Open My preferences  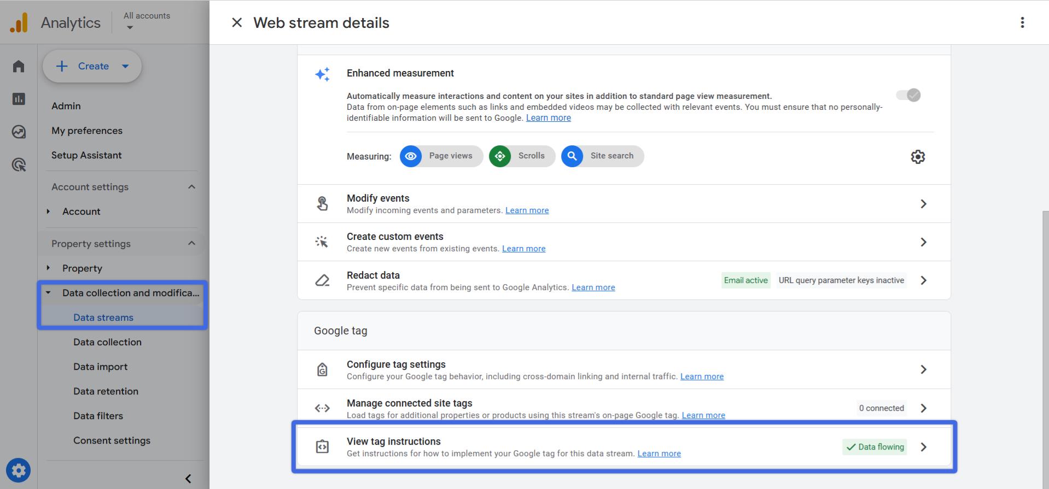point(87,131)
